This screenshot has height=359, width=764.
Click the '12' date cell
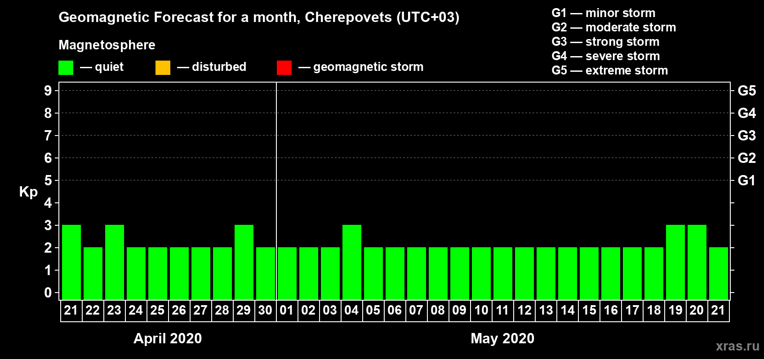pyautogui.click(x=524, y=311)
